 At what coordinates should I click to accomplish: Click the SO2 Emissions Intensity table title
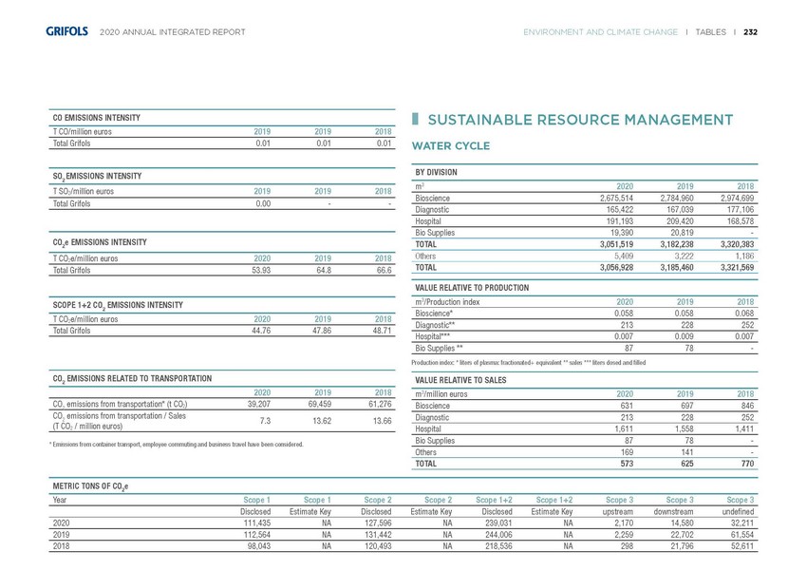click(97, 177)
